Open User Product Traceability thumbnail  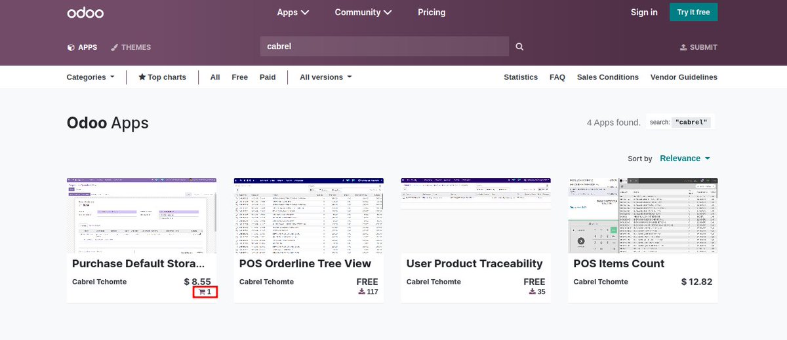click(x=476, y=216)
